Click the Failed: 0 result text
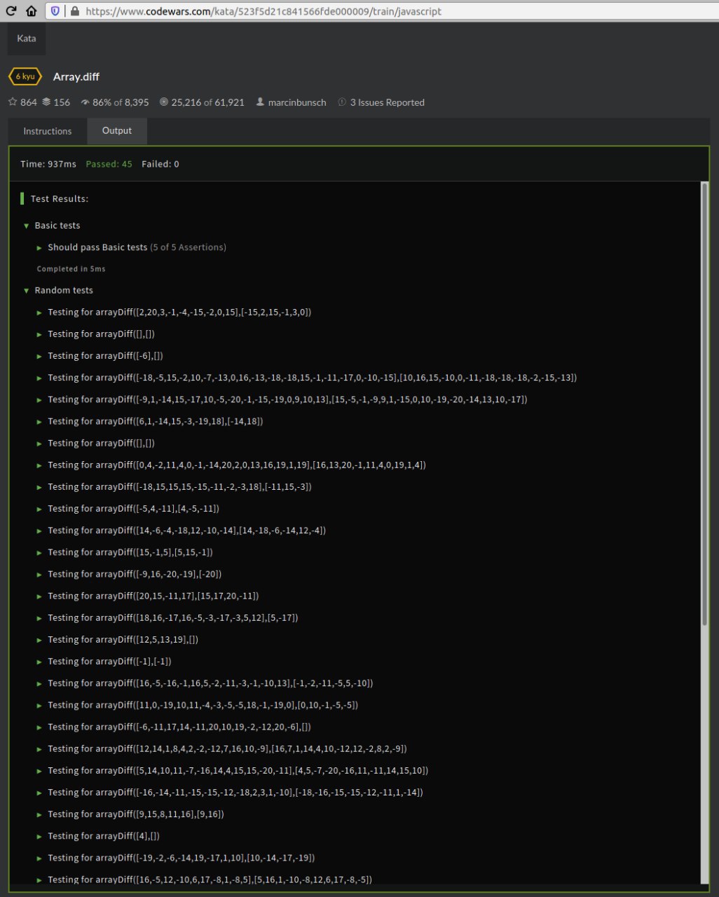The height and width of the screenshot is (897, 719). 160,164
